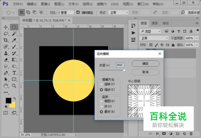
Task: Toggle Quick Mask mode
Action: tap(6, 113)
